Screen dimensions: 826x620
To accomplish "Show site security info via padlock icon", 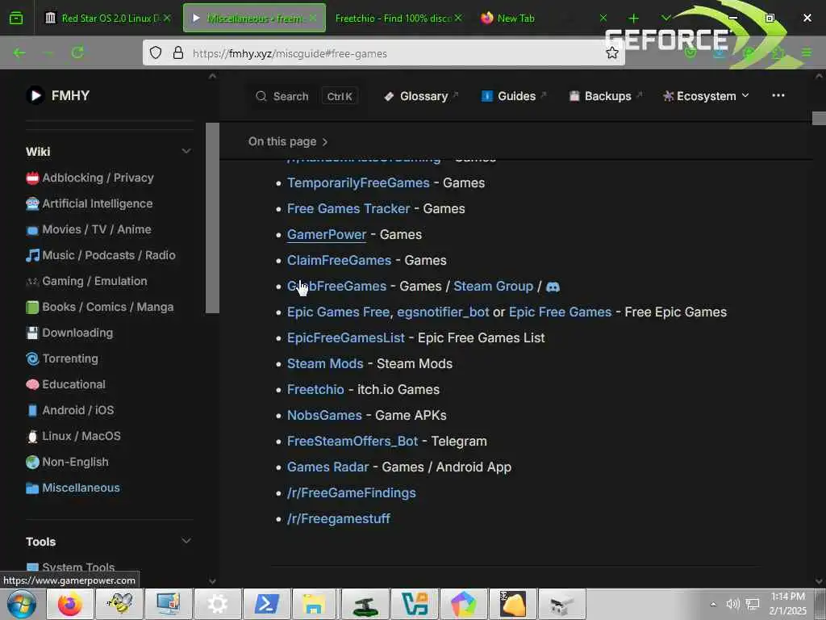I will click(x=178, y=52).
